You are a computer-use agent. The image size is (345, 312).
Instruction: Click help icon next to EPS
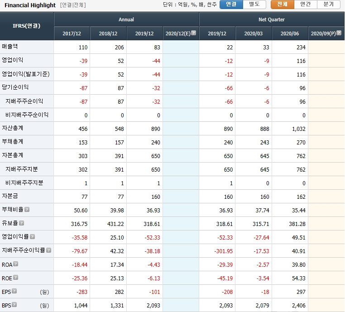click(14, 291)
